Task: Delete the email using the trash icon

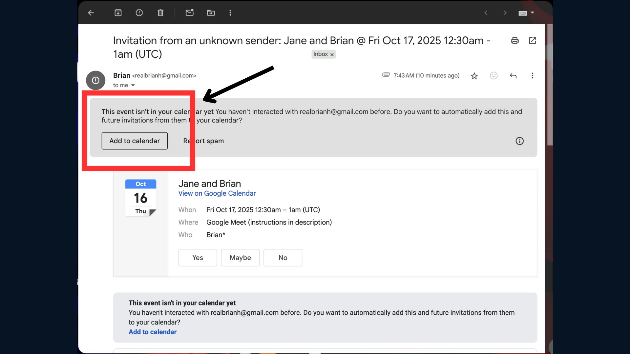Action: pos(160,13)
